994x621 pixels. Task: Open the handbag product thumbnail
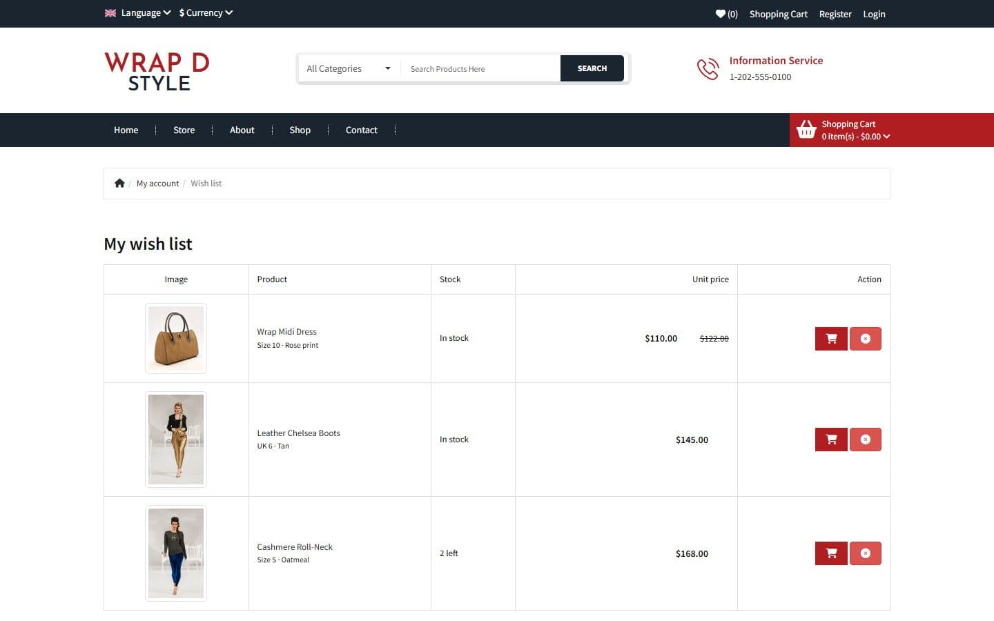tap(176, 339)
